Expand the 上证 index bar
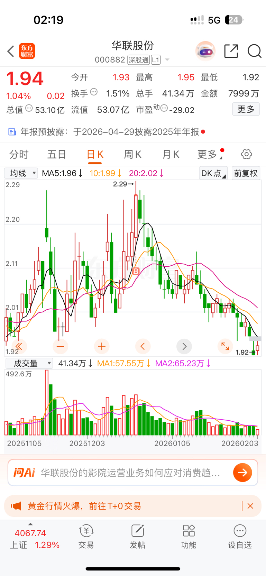The image size is (266, 576). [30, 524]
